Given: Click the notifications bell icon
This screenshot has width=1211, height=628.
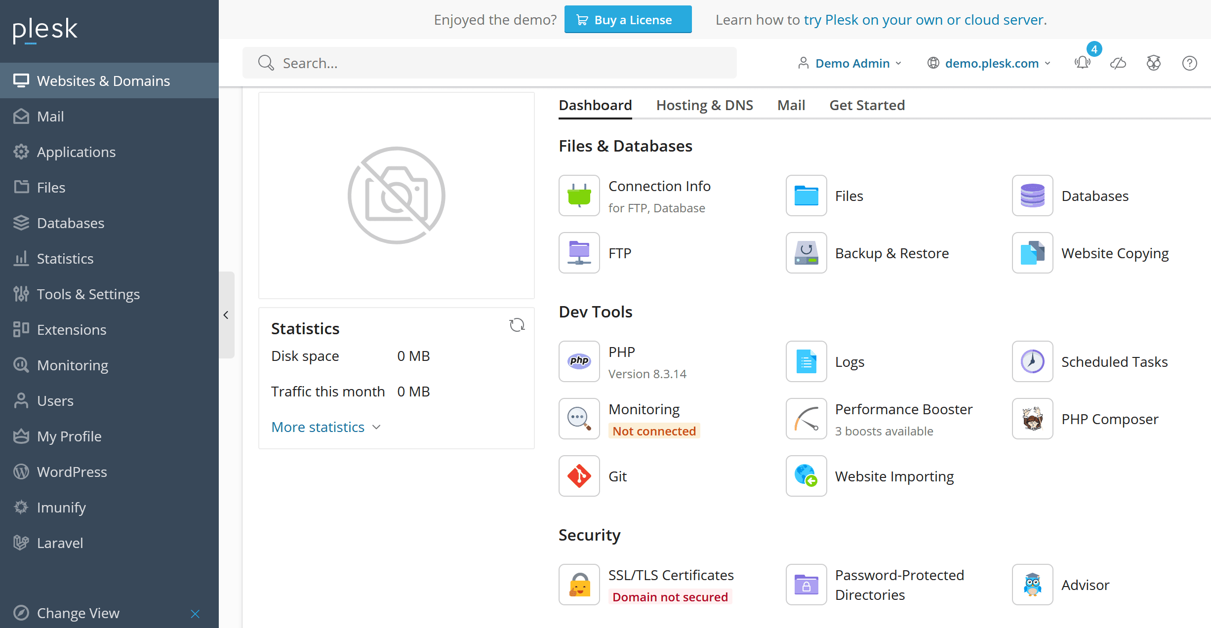Looking at the screenshot, I should [1082, 63].
